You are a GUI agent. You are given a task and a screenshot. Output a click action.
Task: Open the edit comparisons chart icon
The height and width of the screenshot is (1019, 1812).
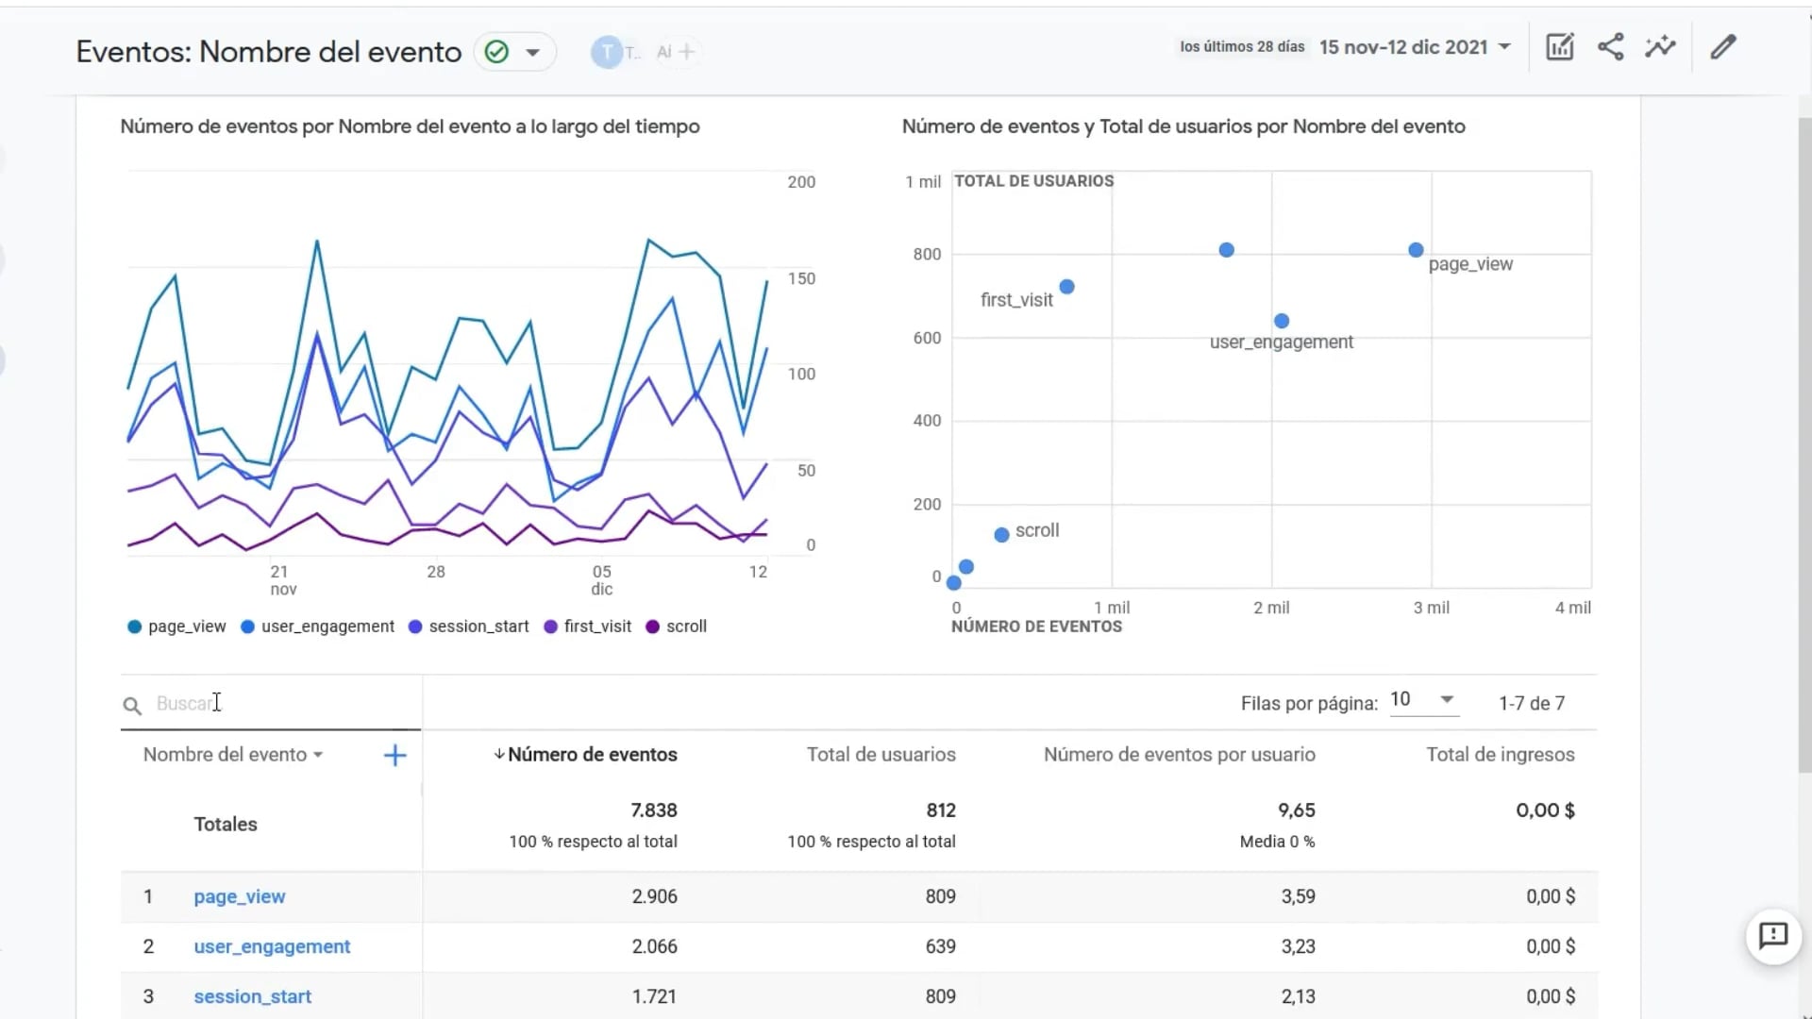coord(1559,46)
